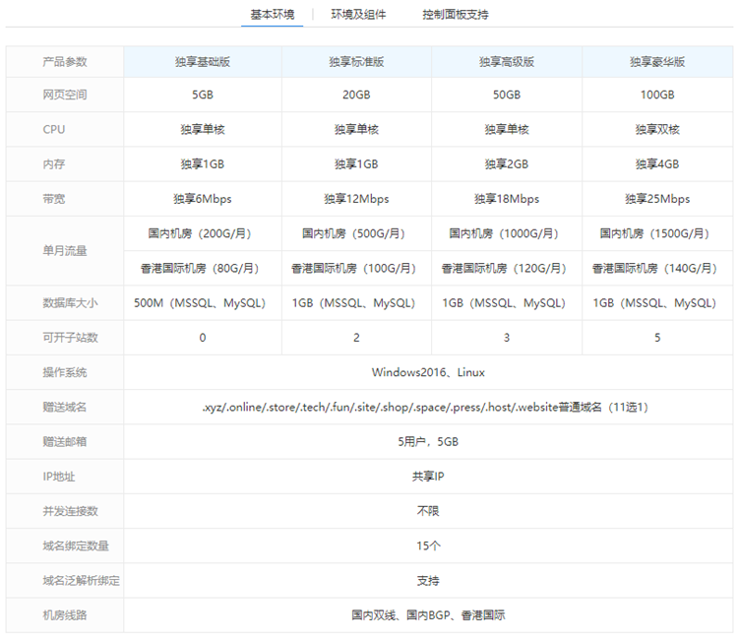The width and height of the screenshot is (738, 642).
Task: Click the 香港国际机房（140G/月）cell
Action: 657,268
